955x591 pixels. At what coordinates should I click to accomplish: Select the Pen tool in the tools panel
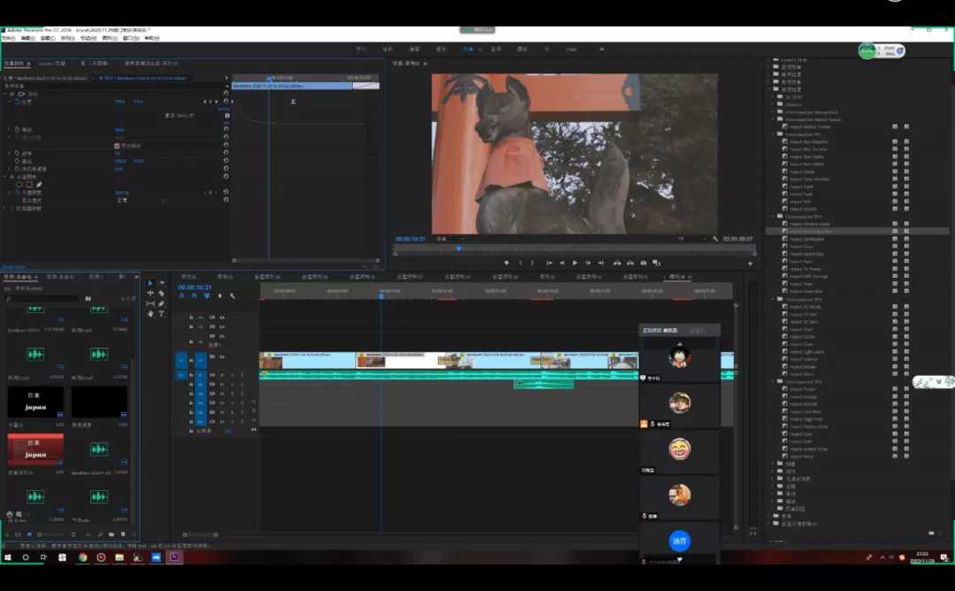(x=161, y=303)
